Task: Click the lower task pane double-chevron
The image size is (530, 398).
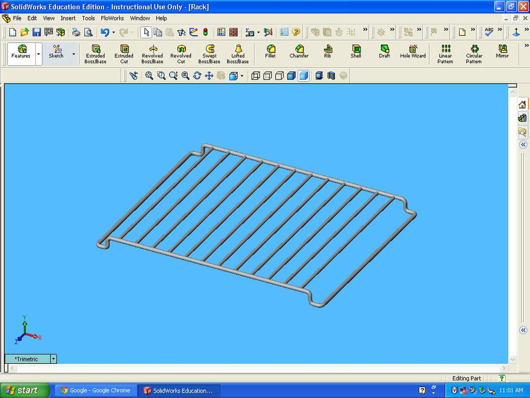Action: pyautogui.click(x=524, y=330)
